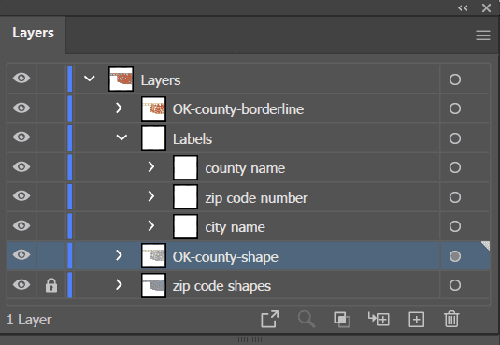This screenshot has width=500, height=345.
Task: Toggle lock column for OK-county-shape layer
Action: [x=51, y=255]
